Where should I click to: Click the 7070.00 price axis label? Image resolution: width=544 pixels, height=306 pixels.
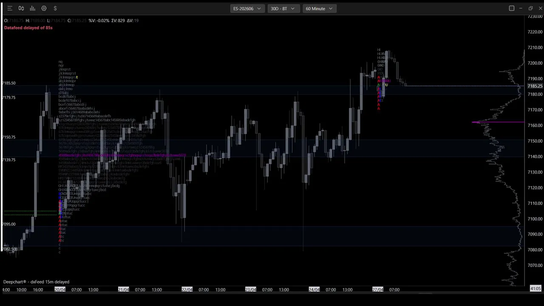click(535, 266)
